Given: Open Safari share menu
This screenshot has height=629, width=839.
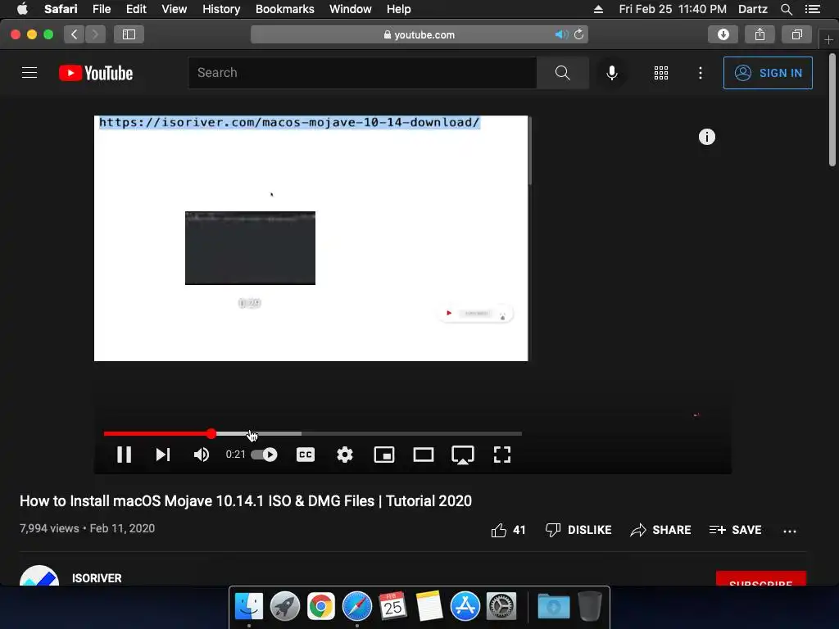Looking at the screenshot, I should click(760, 34).
